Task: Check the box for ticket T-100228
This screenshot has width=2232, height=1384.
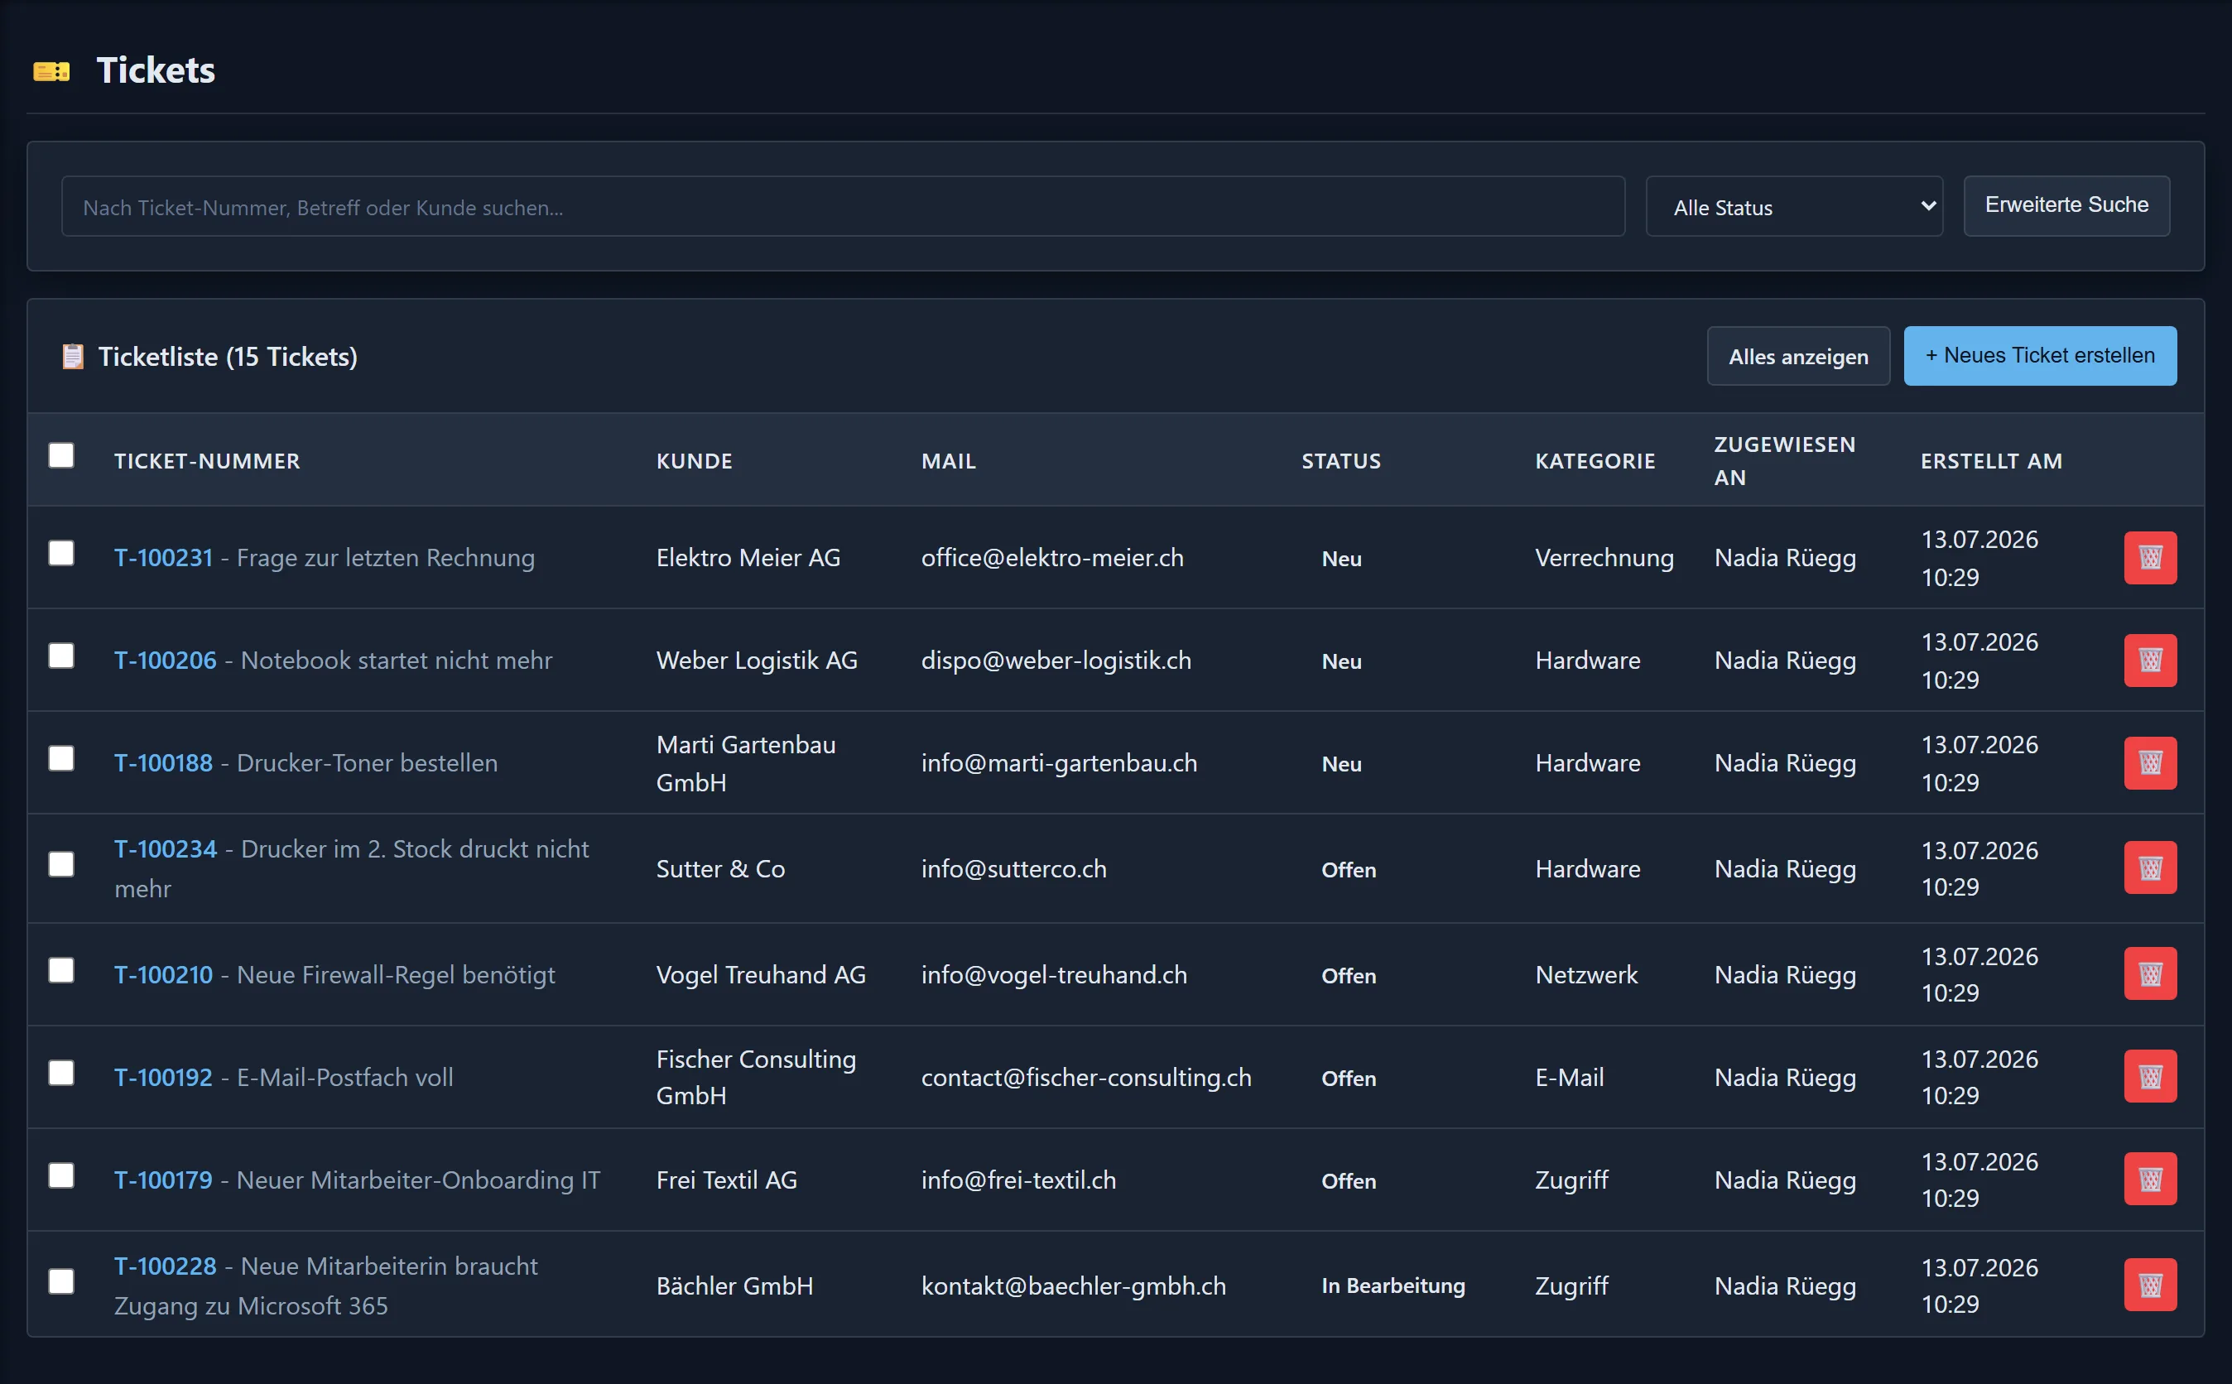Action: (61, 1281)
